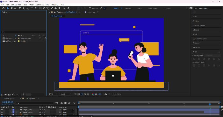This screenshot has height=117, width=223.
Task: Open the Character panel
Action: 196,43
